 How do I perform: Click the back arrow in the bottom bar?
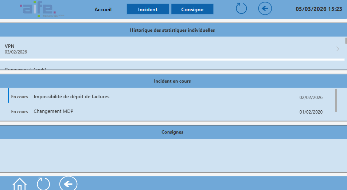68,184
